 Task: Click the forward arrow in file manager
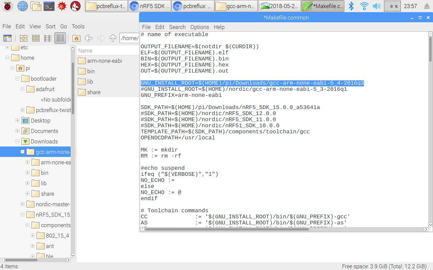click(x=101, y=38)
